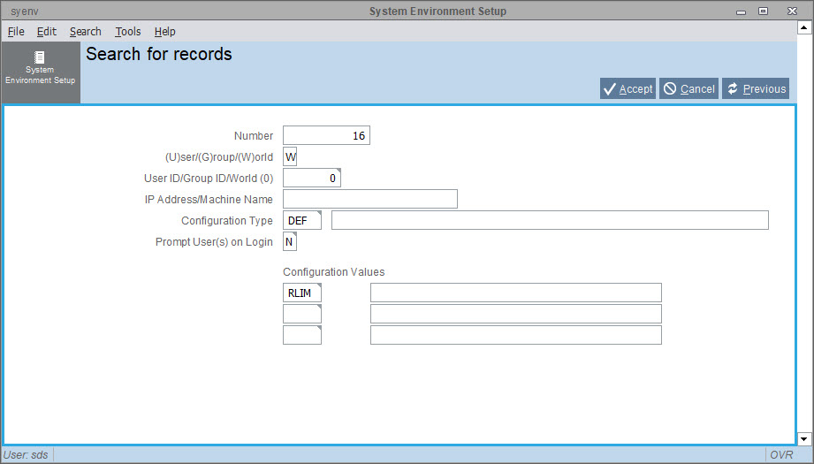Click the Accept checkmark icon

(x=610, y=88)
